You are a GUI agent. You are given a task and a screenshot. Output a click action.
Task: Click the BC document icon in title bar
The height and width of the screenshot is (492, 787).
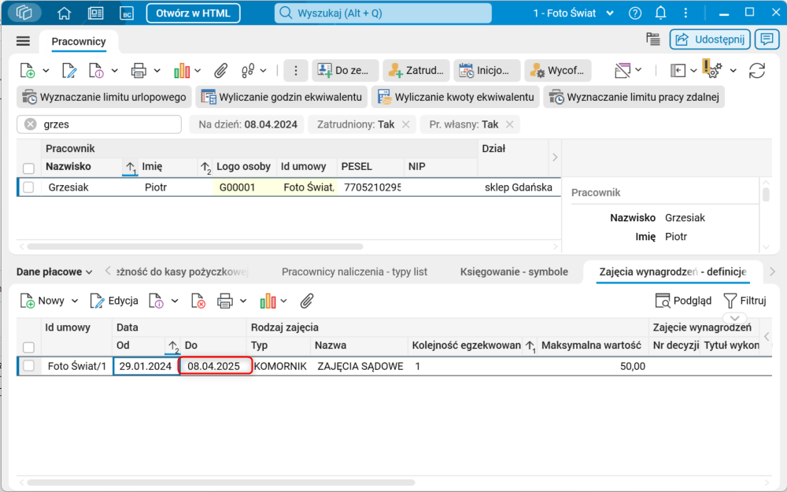click(x=127, y=13)
